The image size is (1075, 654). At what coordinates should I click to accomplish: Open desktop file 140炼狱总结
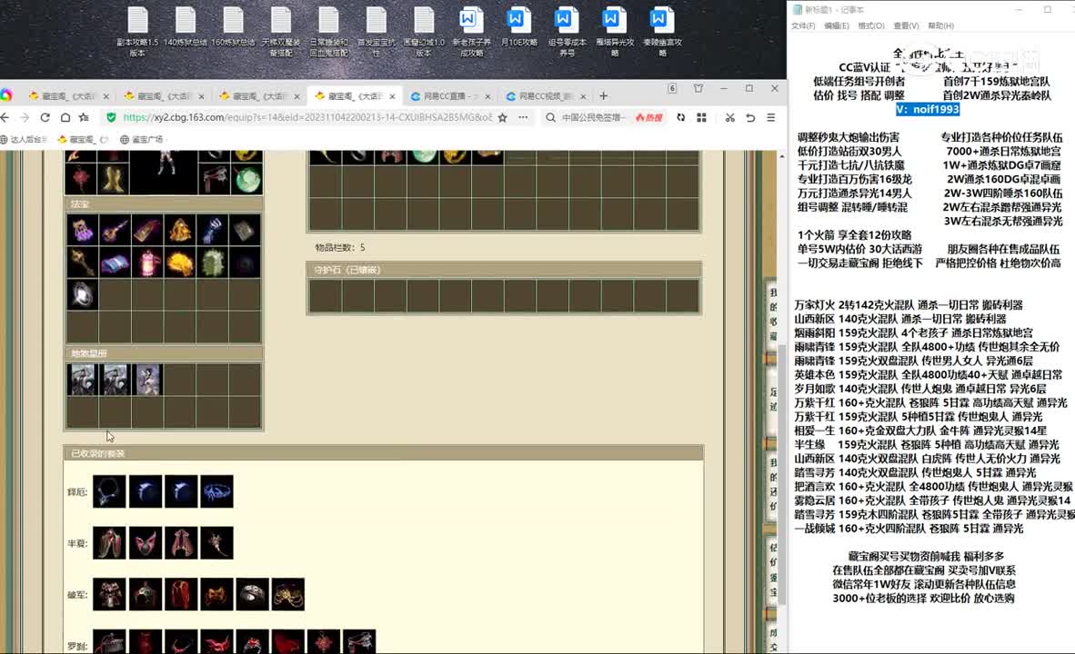coord(186,27)
